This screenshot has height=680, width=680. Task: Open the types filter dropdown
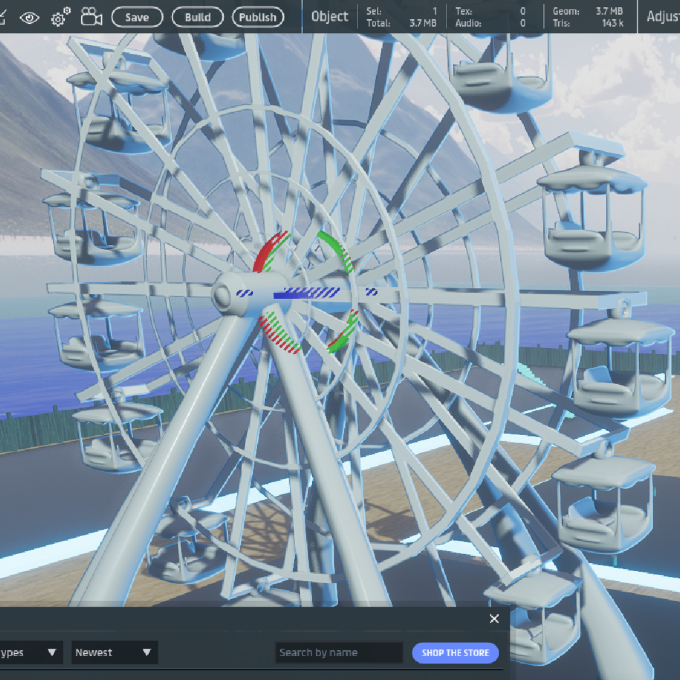pos(28,652)
